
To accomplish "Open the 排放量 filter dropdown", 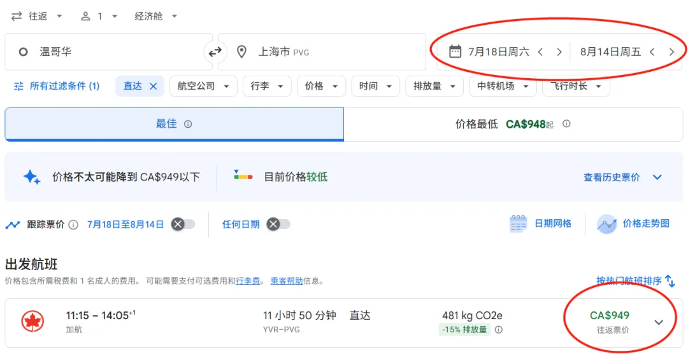I will coord(434,86).
